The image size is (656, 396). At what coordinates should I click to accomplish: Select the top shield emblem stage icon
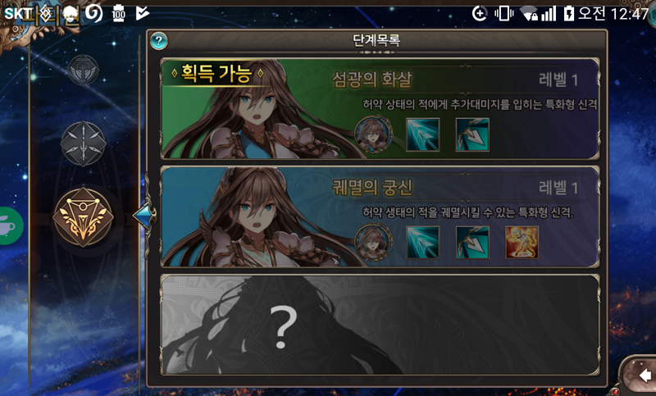coord(84,70)
